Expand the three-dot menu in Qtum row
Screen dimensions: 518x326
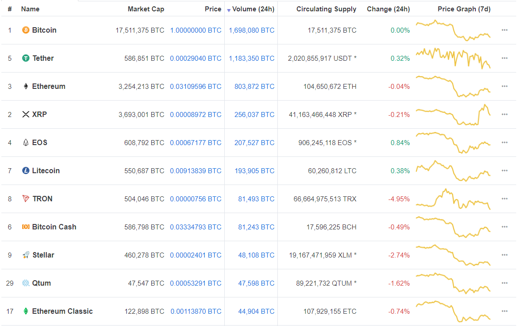pyautogui.click(x=504, y=283)
